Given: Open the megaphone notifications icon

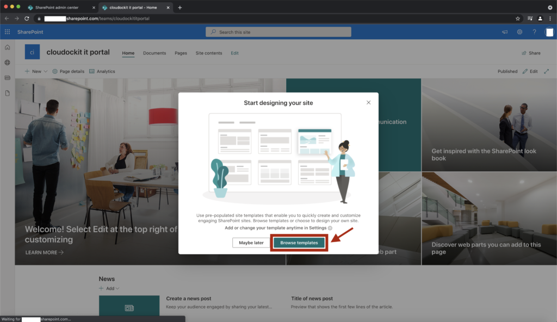Looking at the screenshot, I should tap(504, 32).
